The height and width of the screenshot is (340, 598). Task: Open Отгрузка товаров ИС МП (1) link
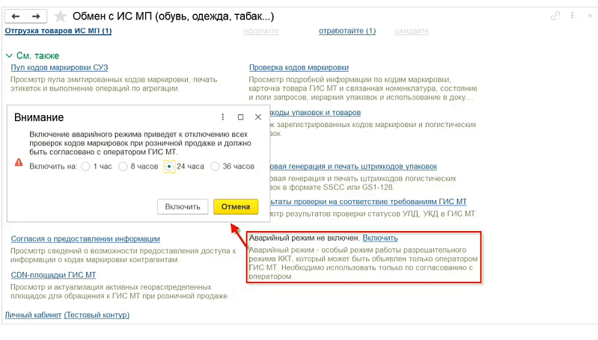tap(58, 31)
